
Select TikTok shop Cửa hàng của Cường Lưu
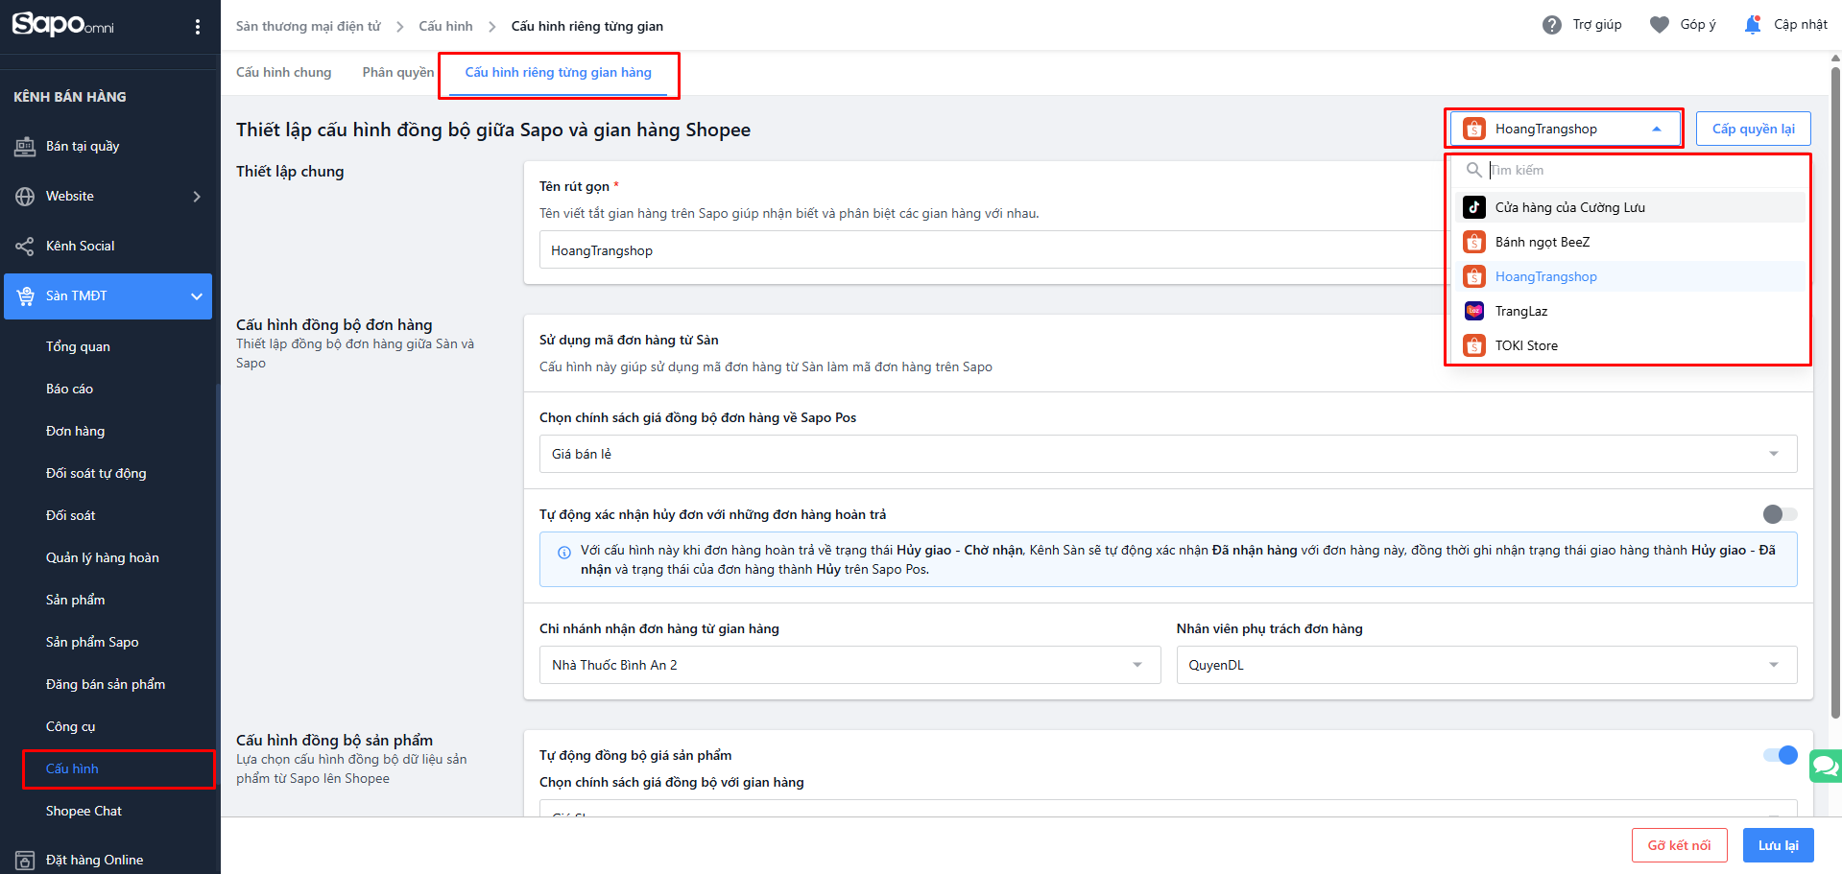point(1569,207)
